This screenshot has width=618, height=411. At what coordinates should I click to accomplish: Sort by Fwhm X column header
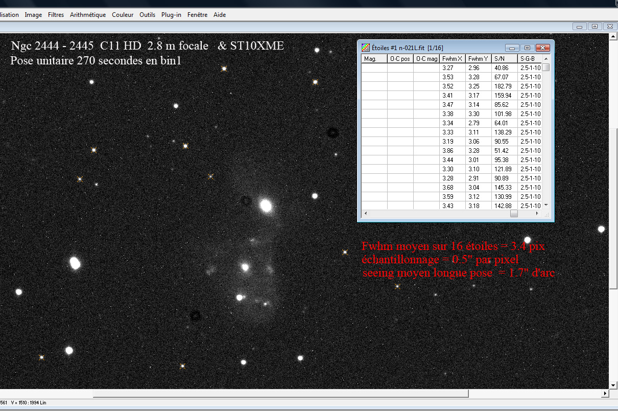(x=453, y=59)
